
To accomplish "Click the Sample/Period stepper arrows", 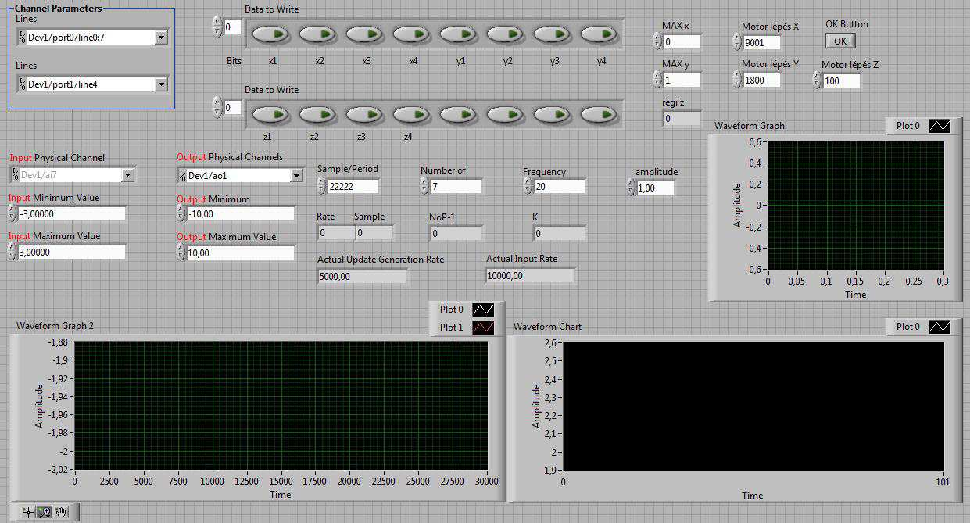I will pyautogui.click(x=322, y=185).
